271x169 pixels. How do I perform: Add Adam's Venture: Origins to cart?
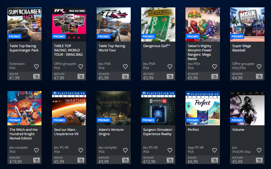pyautogui.click(x=126, y=160)
